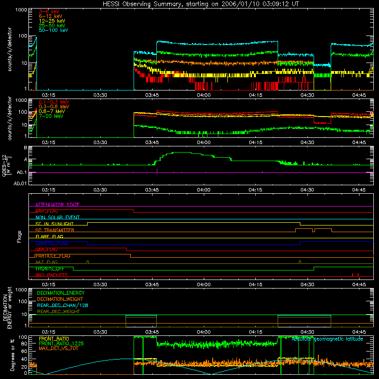The height and width of the screenshot is (379, 379).
Task: Click the 03:45 tick under the GOES plot
Action: pyautogui.click(x=152, y=190)
